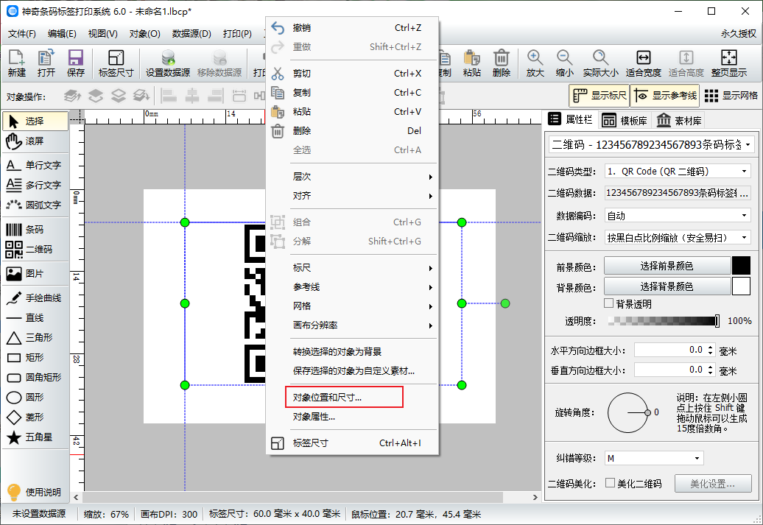Select the 直线 line tool

click(35, 318)
